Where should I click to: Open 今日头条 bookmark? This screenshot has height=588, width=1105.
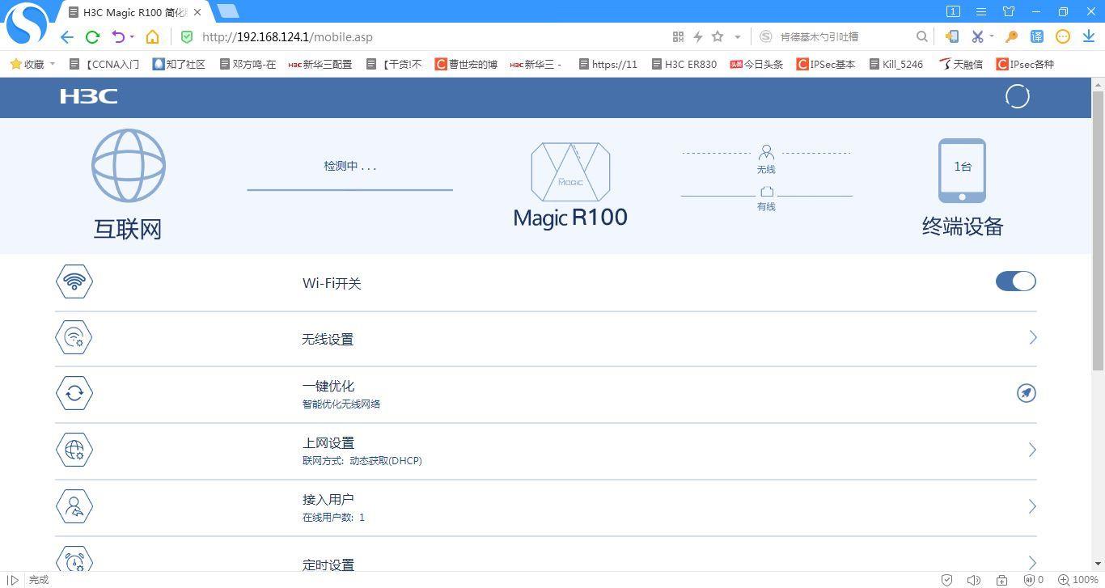tap(756, 64)
